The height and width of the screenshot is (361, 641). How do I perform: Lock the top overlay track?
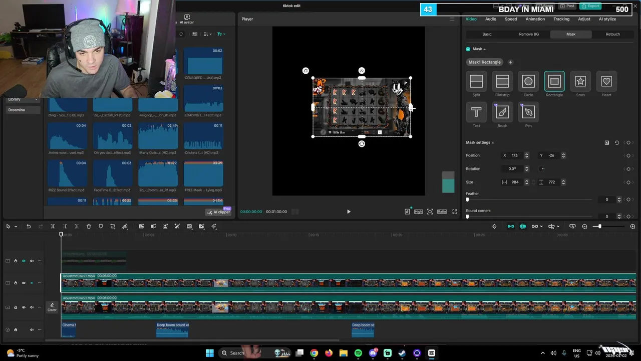[16, 261]
